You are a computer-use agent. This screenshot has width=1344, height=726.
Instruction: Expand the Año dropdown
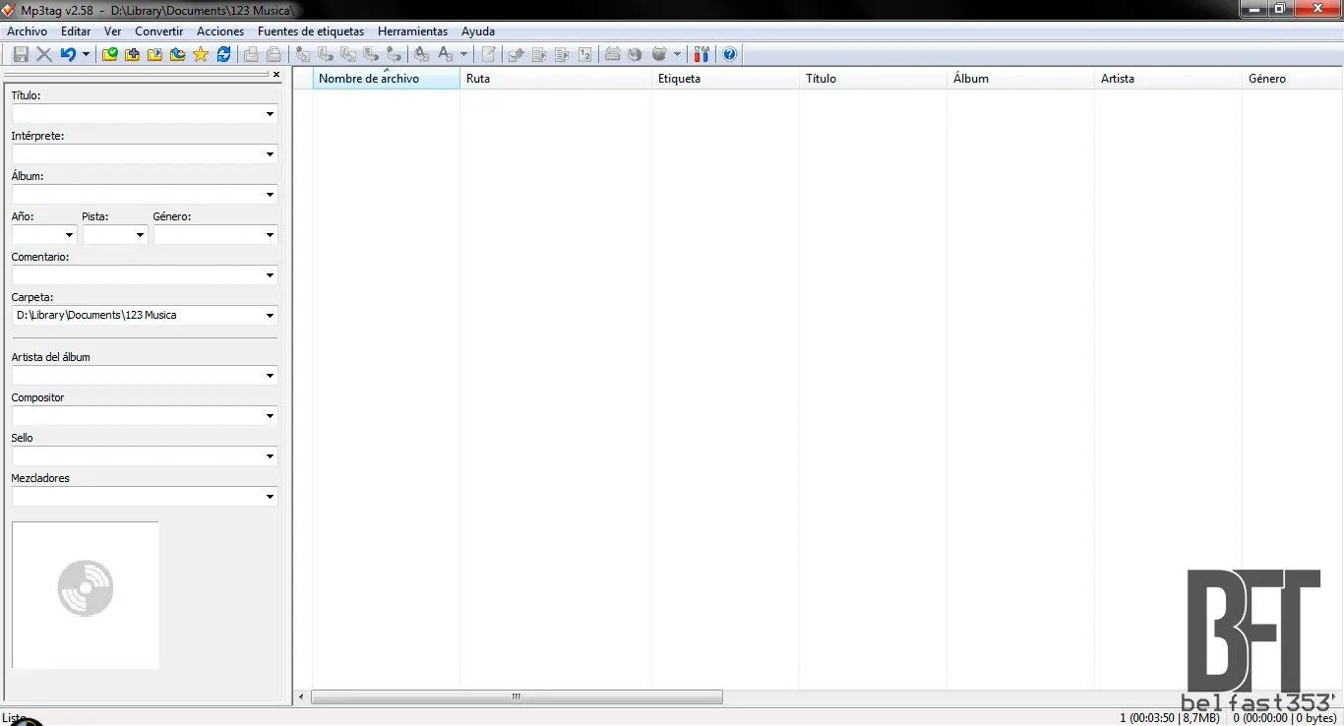click(x=69, y=235)
